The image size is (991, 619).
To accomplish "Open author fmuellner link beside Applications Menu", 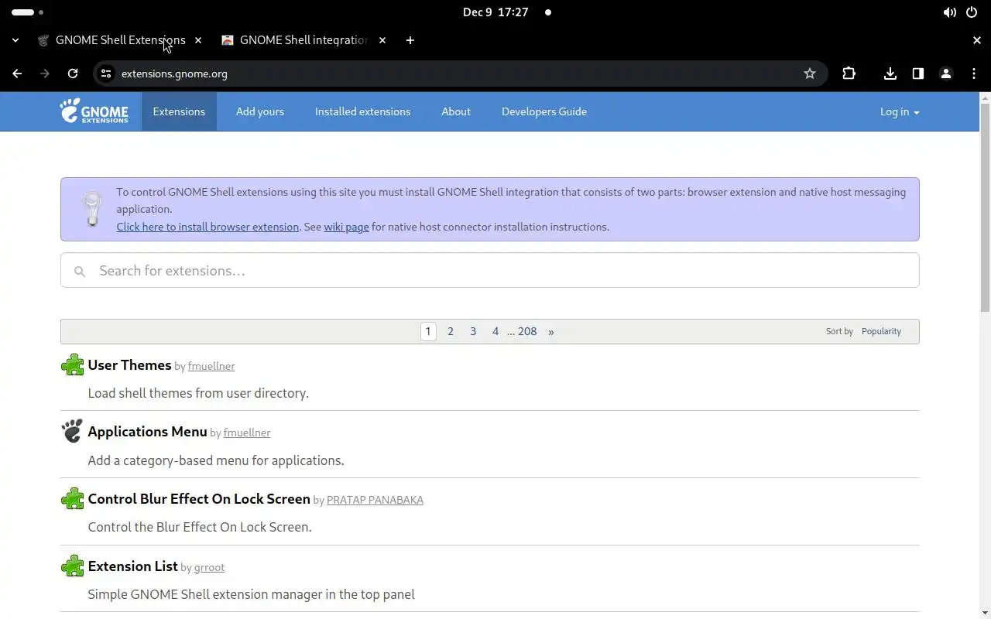I will click(x=247, y=433).
